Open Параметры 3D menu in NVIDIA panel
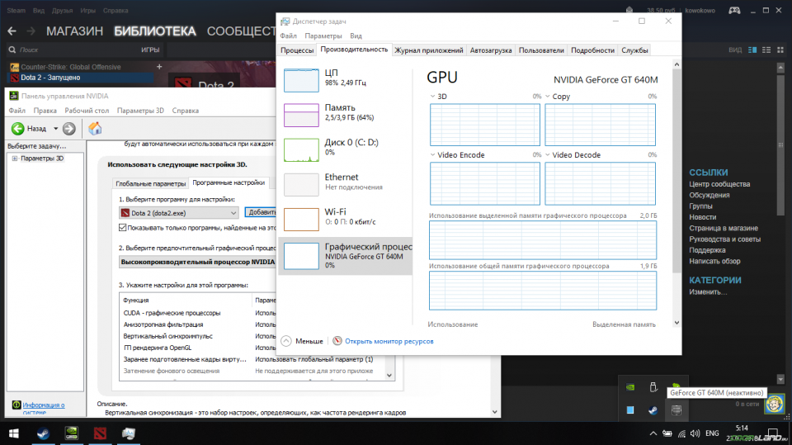The height and width of the screenshot is (445, 792). [x=140, y=111]
